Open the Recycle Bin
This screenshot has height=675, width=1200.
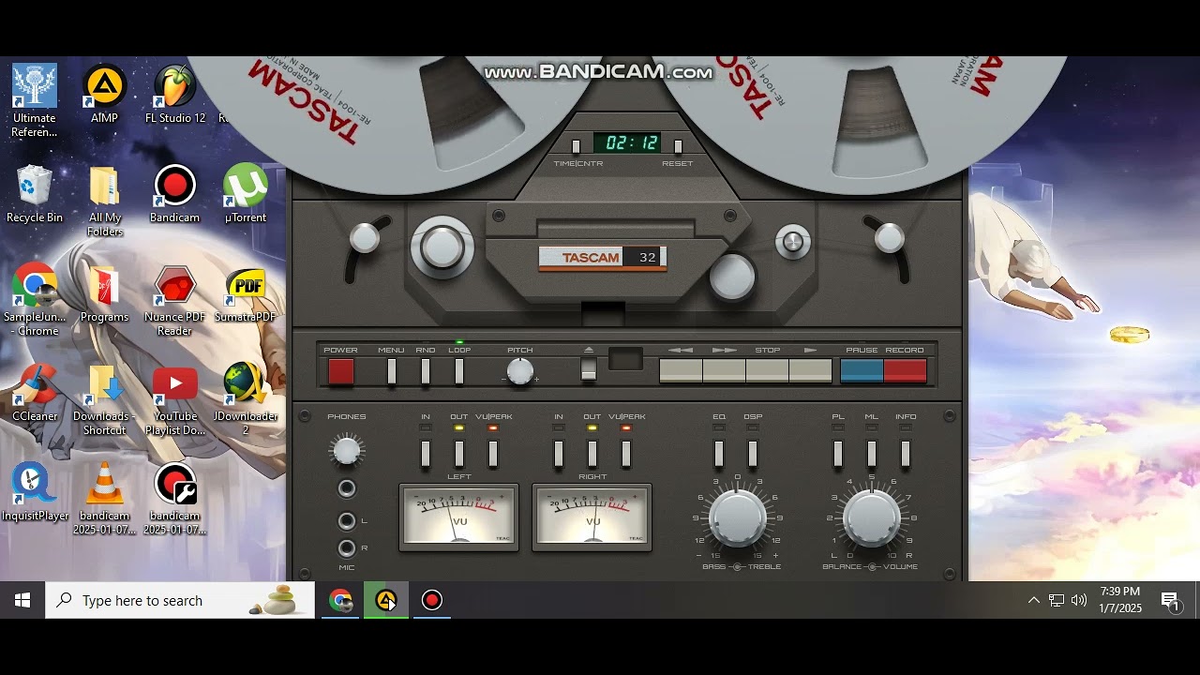(x=35, y=194)
